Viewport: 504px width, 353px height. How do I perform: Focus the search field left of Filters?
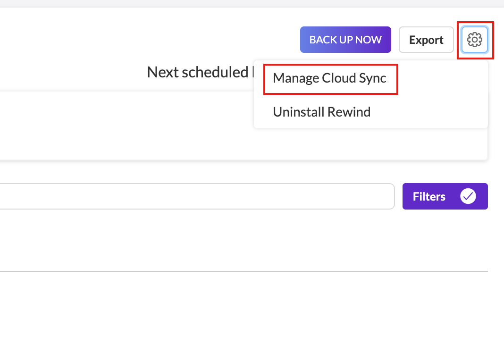[189, 196]
